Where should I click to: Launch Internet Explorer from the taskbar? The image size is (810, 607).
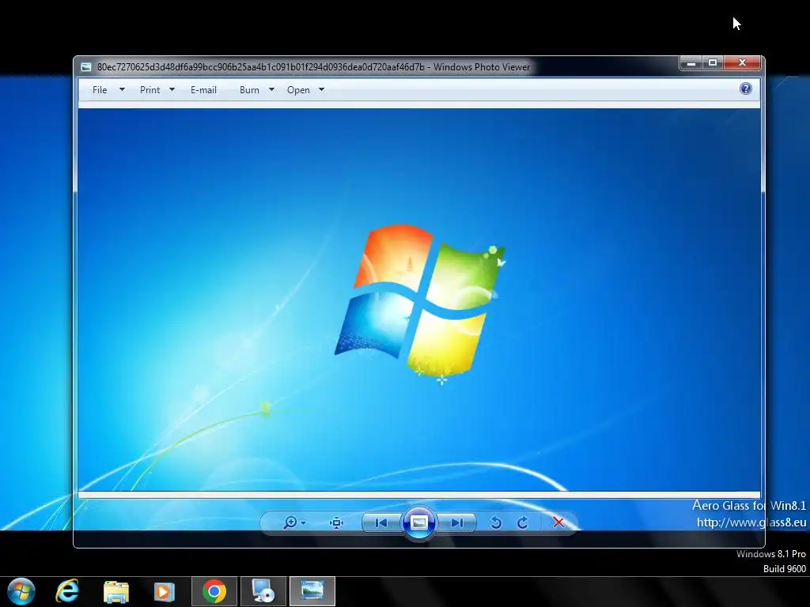[x=68, y=591]
